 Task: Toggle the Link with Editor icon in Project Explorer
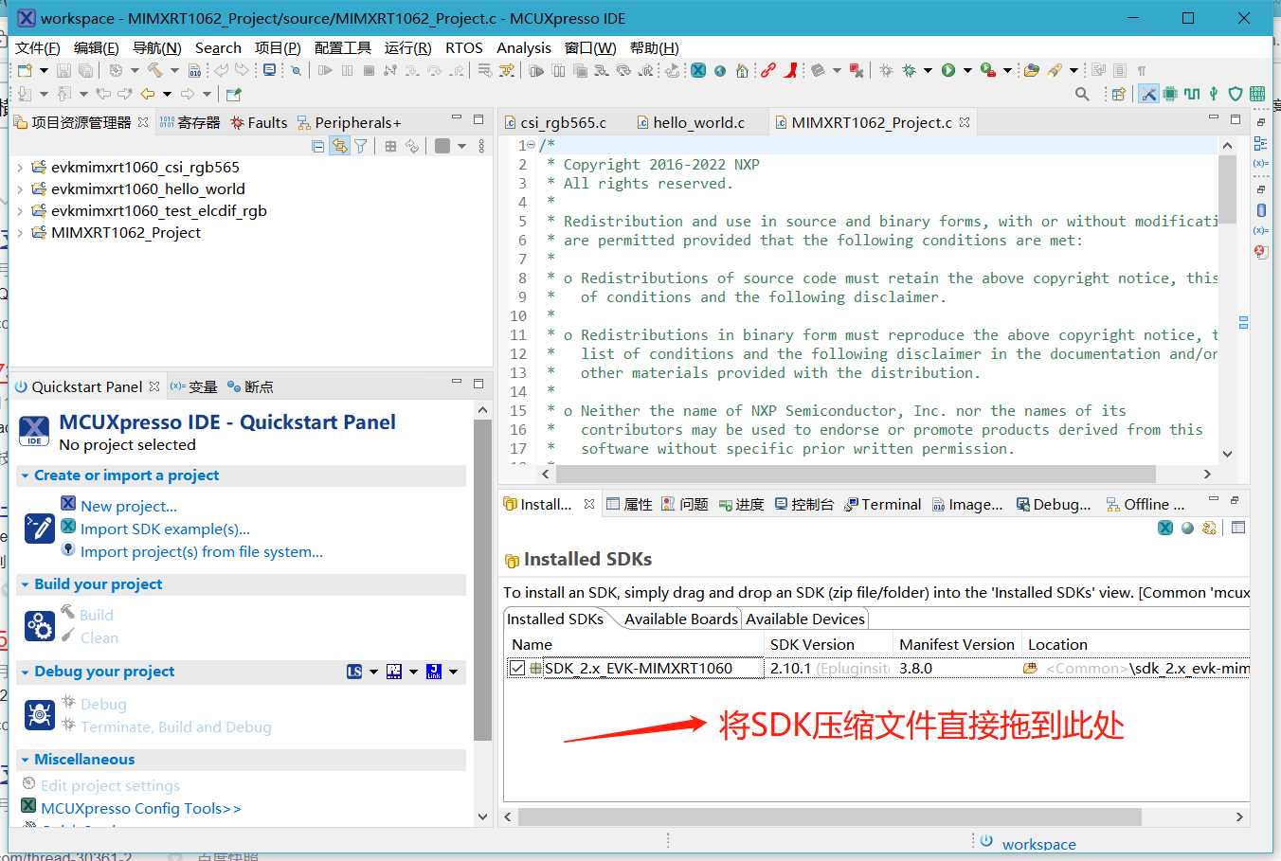339,146
